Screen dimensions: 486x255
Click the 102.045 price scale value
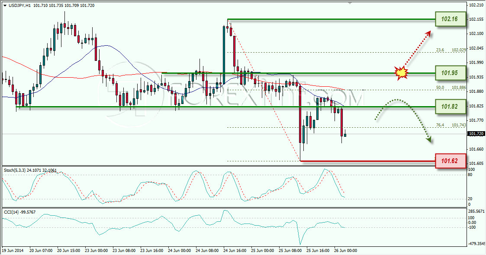tap(476, 48)
